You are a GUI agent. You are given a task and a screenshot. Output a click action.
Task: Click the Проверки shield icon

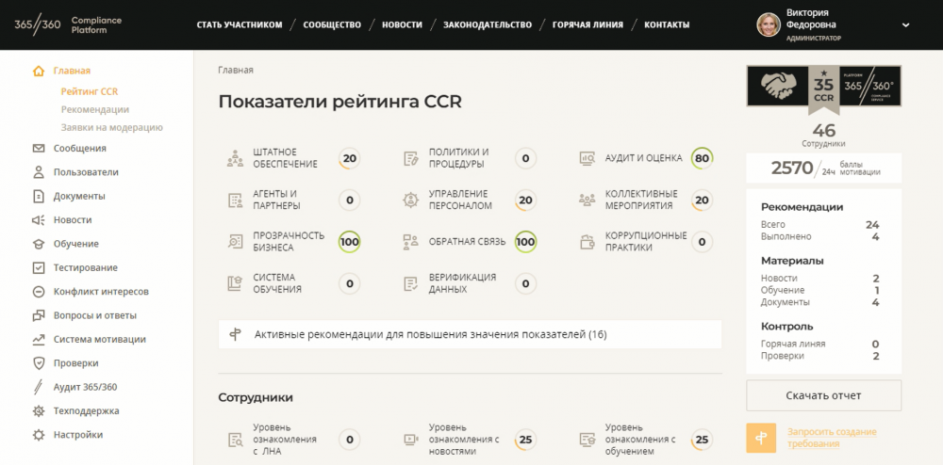pos(39,363)
